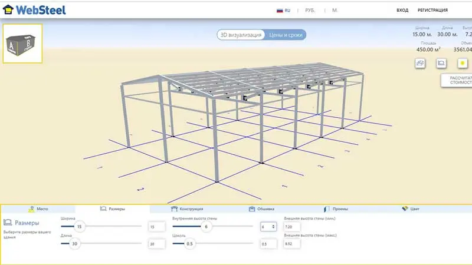Switch to 3D визуализация view
The height and width of the screenshot is (265, 472).
pos(240,35)
